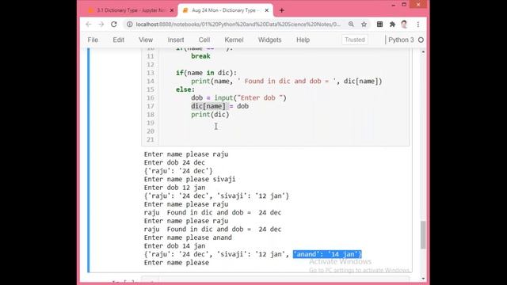This screenshot has width=507, height=285.
Task: Click code line 'if(name in dic):'
Action: coord(206,73)
